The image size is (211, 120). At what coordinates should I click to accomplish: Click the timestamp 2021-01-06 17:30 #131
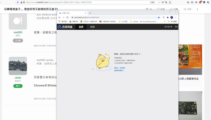pos(45,46)
